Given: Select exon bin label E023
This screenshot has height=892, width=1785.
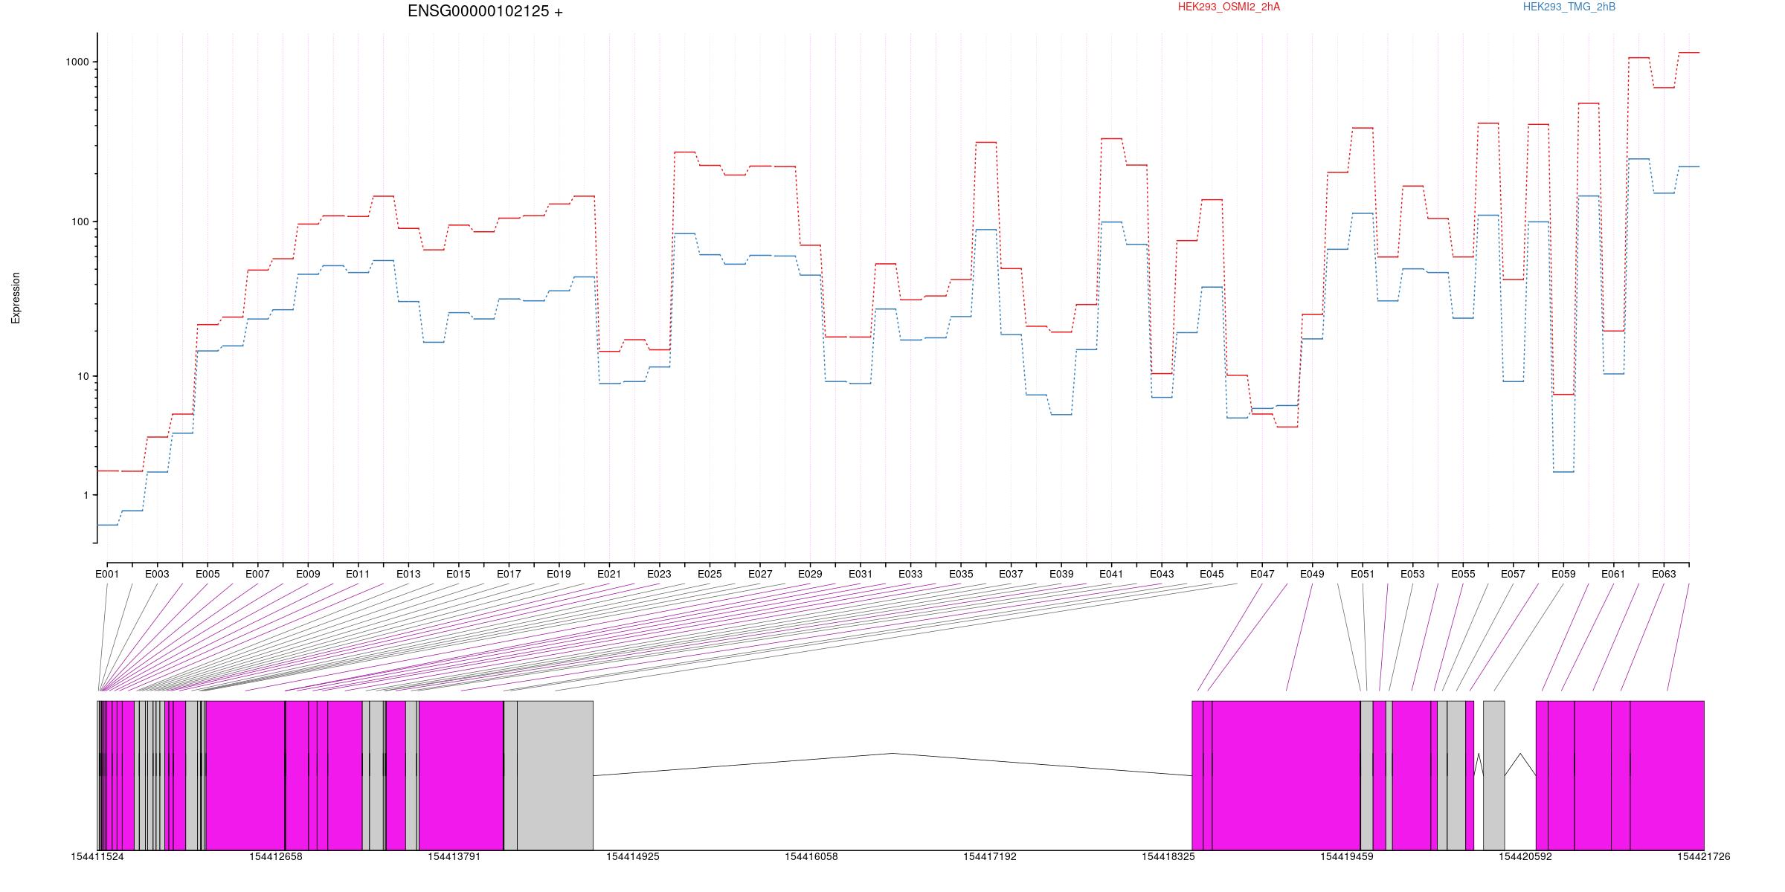Looking at the screenshot, I should [659, 574].
